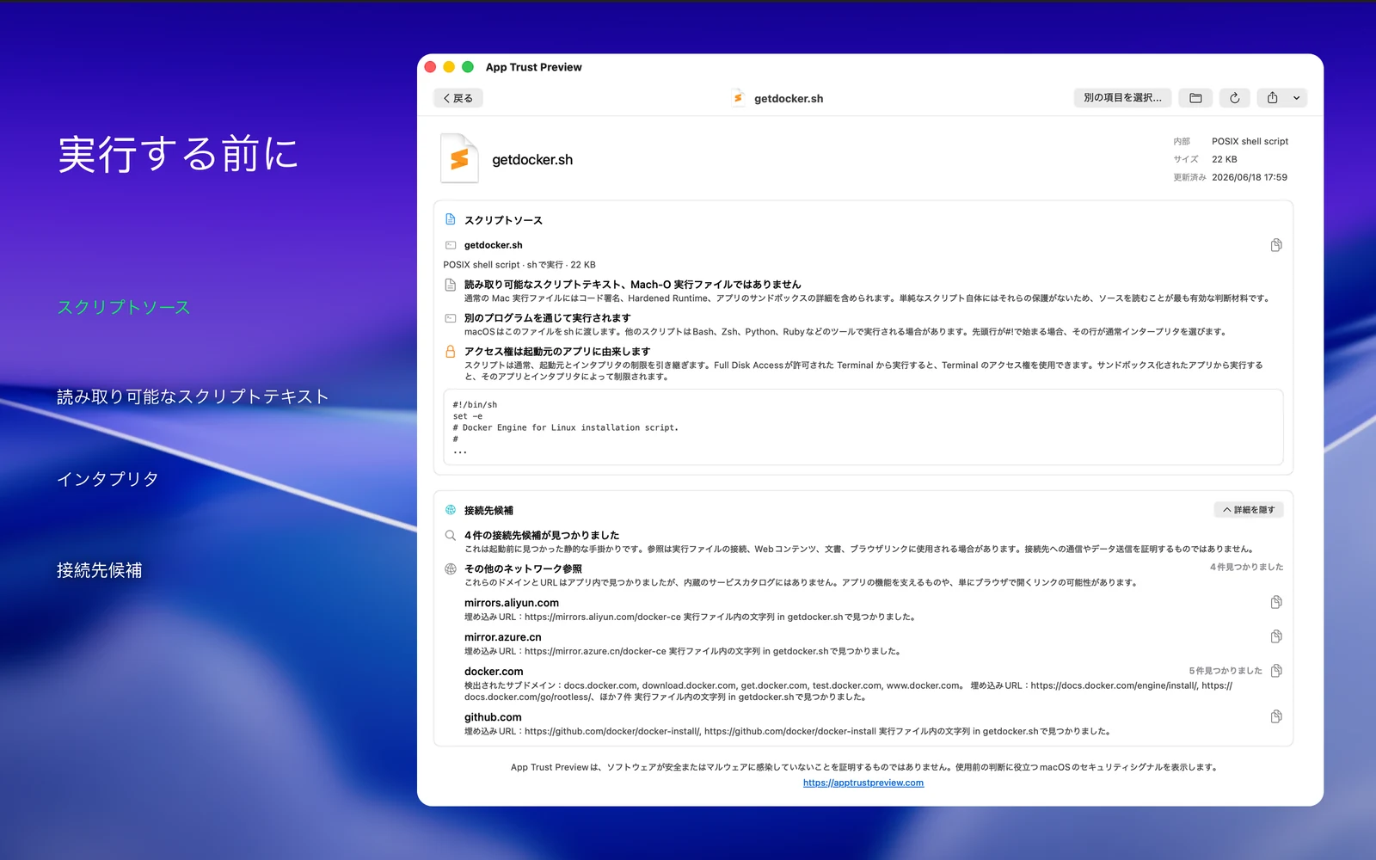The height and width of the screenshot is (860, 1376).
Task: Copy the docker.com entry
Action: pos(1276,671)
